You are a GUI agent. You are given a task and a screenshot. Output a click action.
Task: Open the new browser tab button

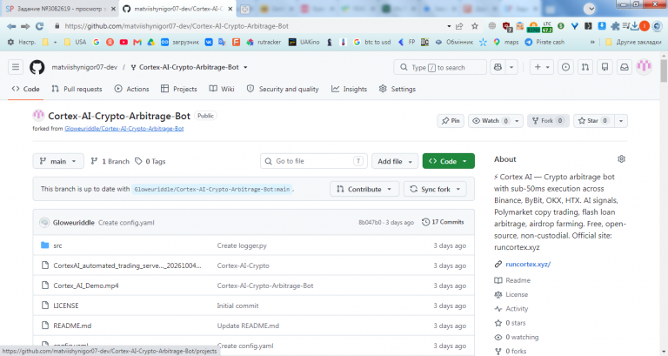point(245,9)
